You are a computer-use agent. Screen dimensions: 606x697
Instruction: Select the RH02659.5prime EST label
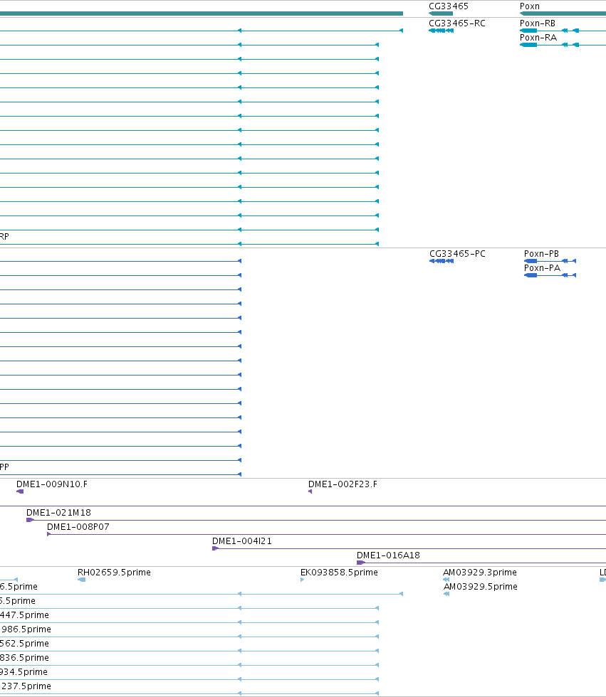[x=114, y=572]
